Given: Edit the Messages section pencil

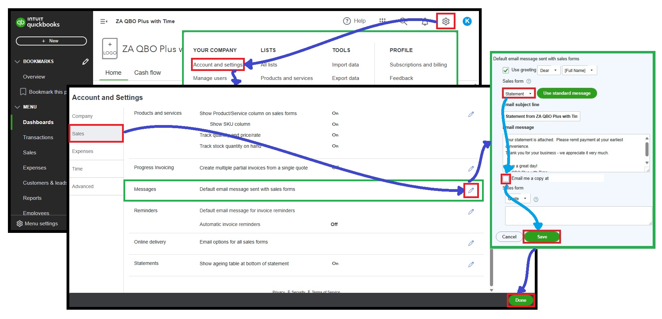Looking at the screenshot, I should pos(471,190).
